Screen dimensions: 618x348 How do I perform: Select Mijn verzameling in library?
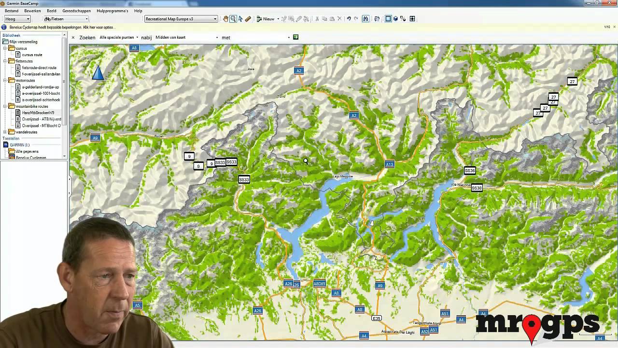23,42
